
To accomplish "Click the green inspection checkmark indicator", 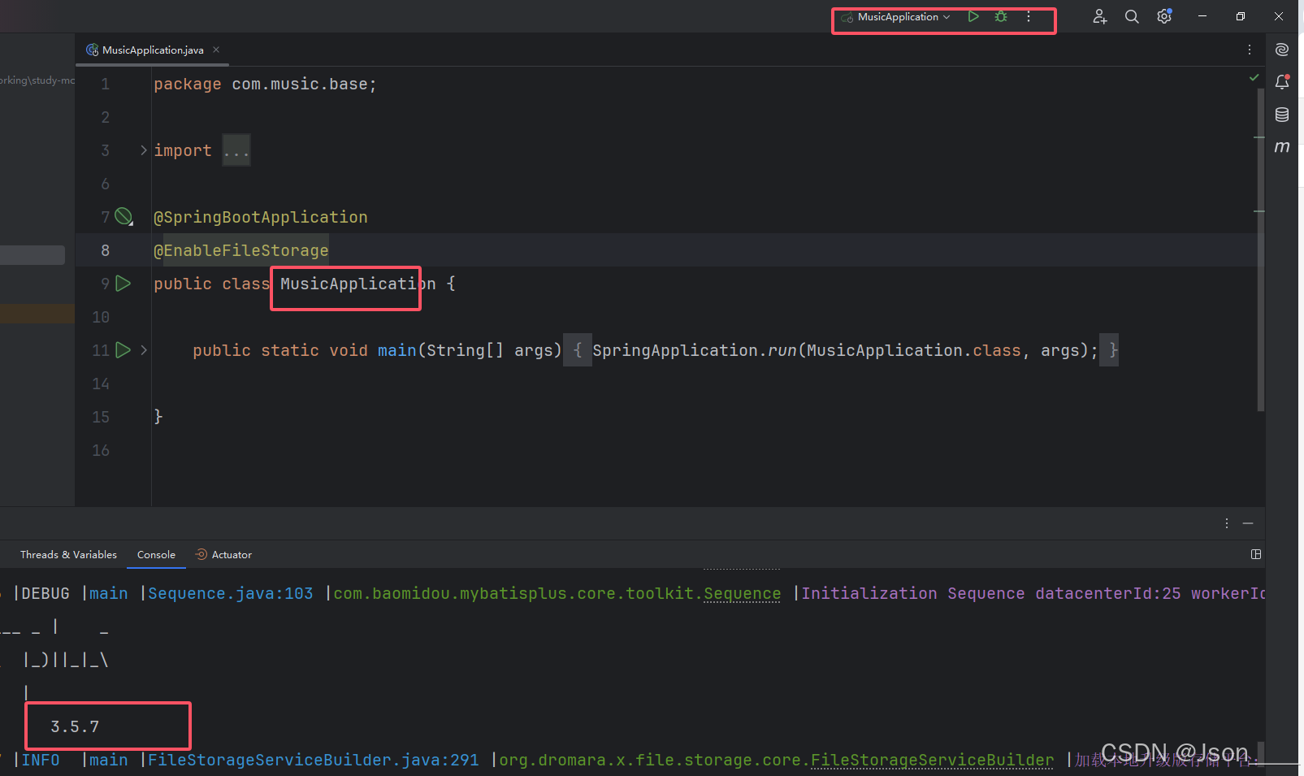I will pos(1254,77).
